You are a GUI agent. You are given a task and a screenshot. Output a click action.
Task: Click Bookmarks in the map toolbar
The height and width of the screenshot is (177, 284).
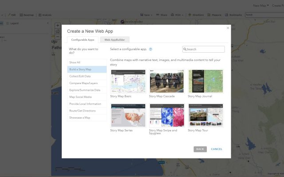pyautogui.click(x=233, y=15)
